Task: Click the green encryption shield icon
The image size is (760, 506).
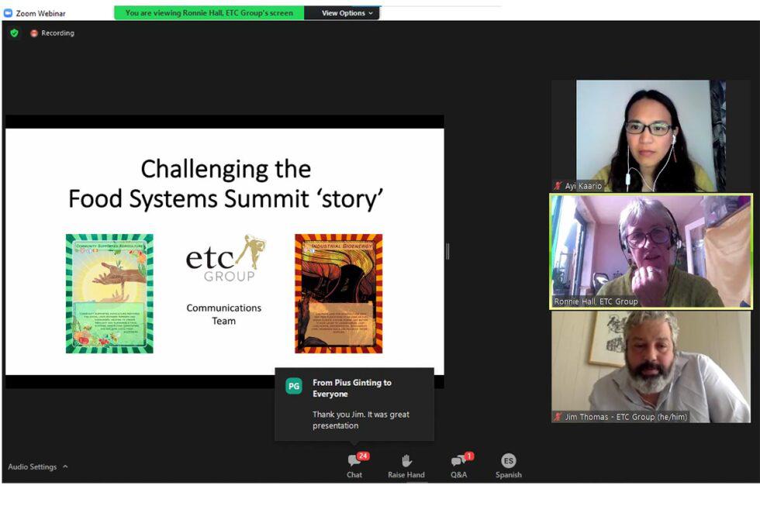Action: click(14, 33)
